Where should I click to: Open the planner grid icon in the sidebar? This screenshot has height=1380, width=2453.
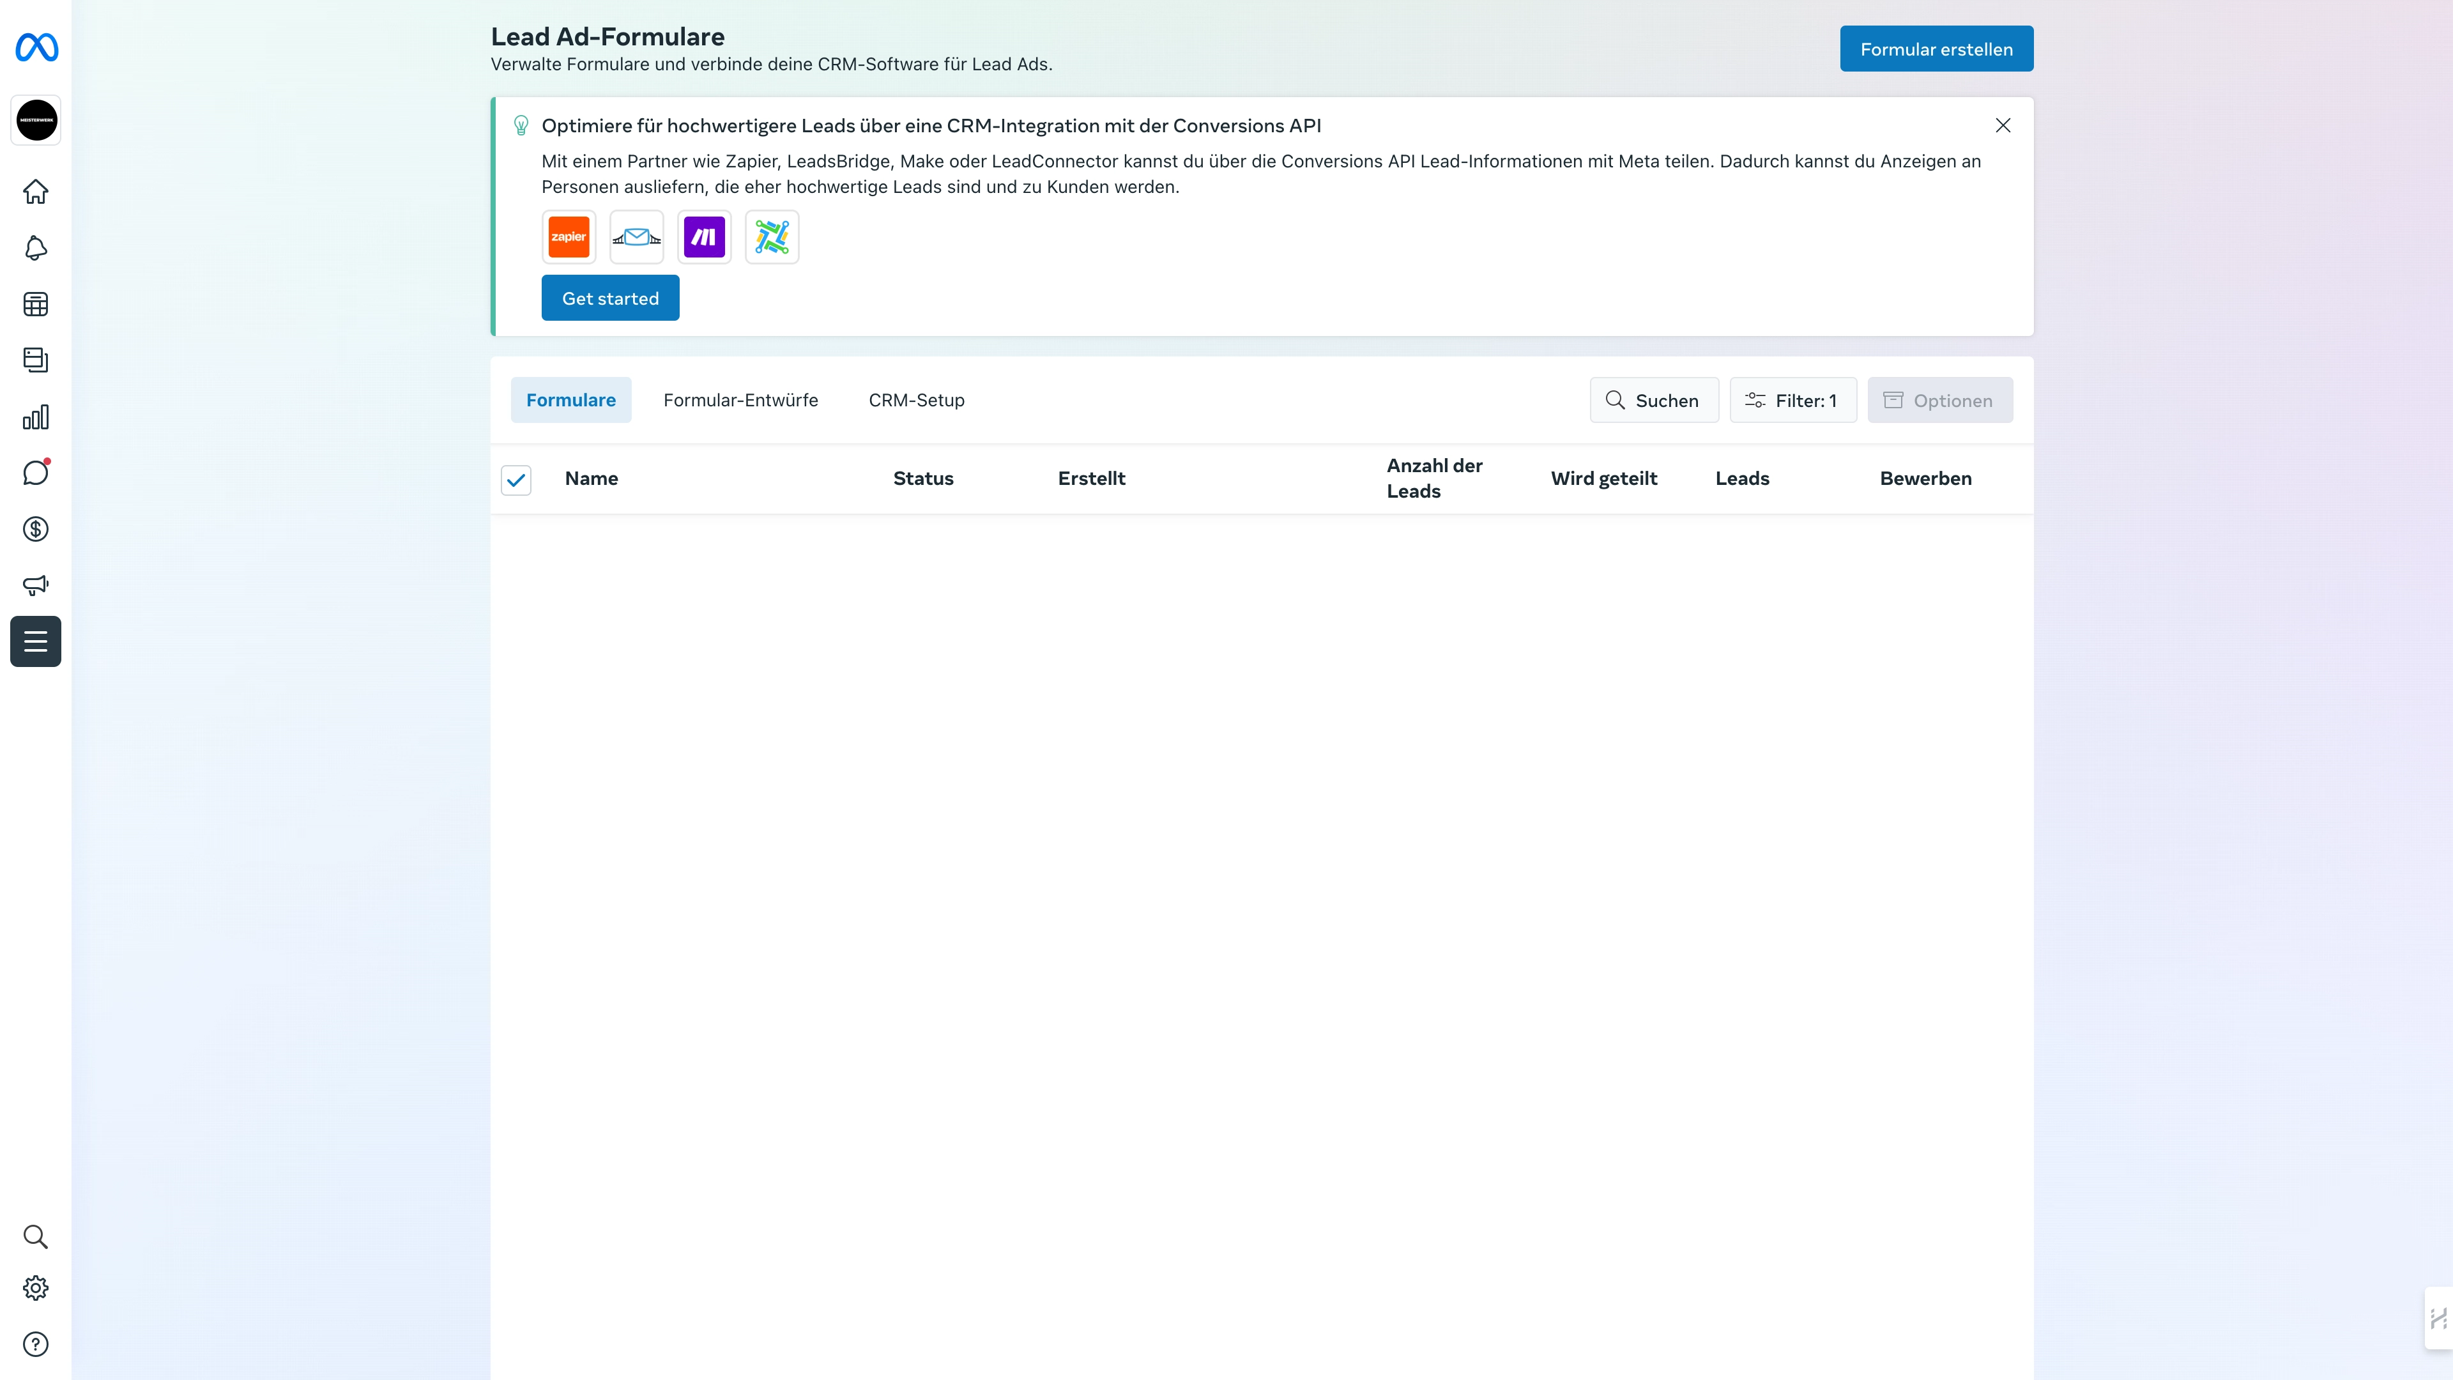[36, 304]
